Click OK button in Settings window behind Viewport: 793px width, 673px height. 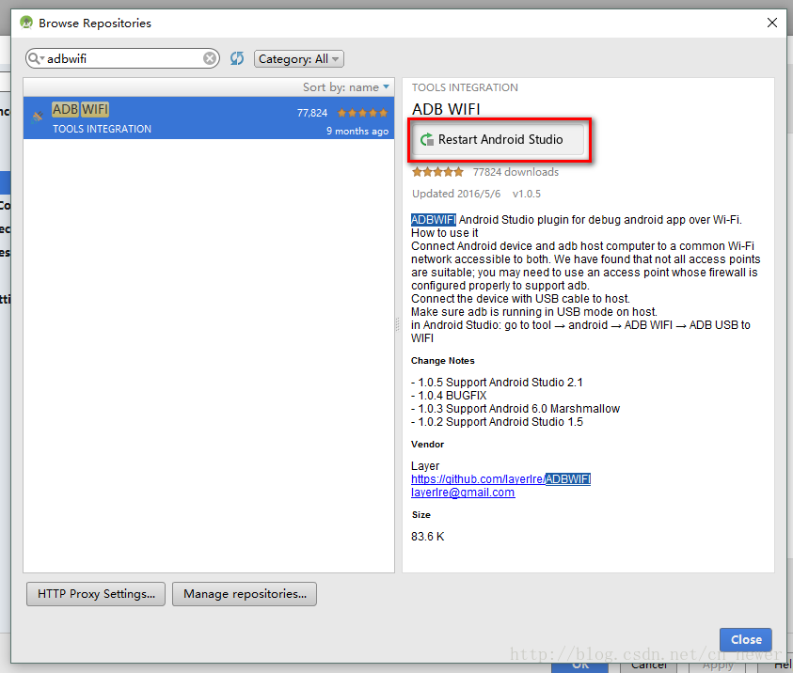tap(580, 667)
